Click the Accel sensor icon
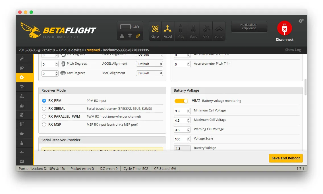Image resolution: width=323 pixels, height=194 pixels. pos(168,31)
